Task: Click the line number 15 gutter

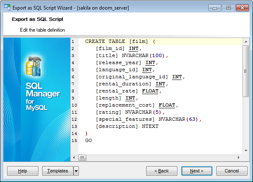Action: 73,141
